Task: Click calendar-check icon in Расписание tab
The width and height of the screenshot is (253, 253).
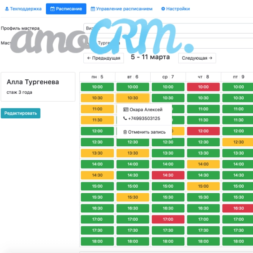Action: (52, 9)
